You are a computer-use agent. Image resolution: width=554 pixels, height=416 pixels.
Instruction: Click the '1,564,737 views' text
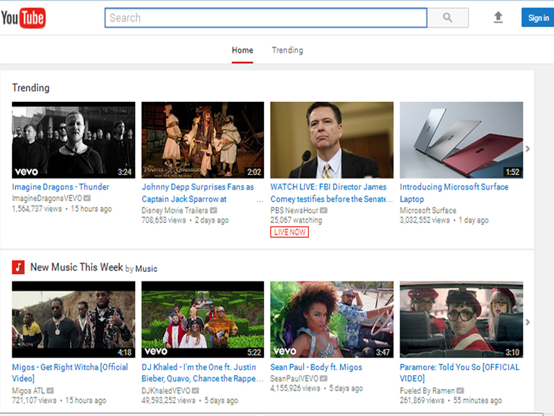click(x=37, y=209)
